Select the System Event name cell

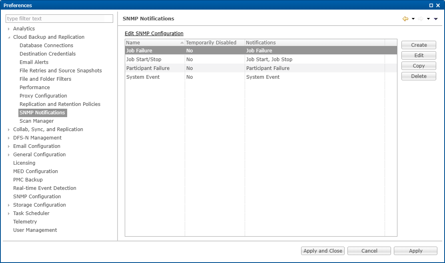click(155, 77)
